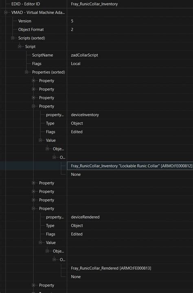Collapse the Script tree node
193x293 pixels.
[x=20, y=46]
